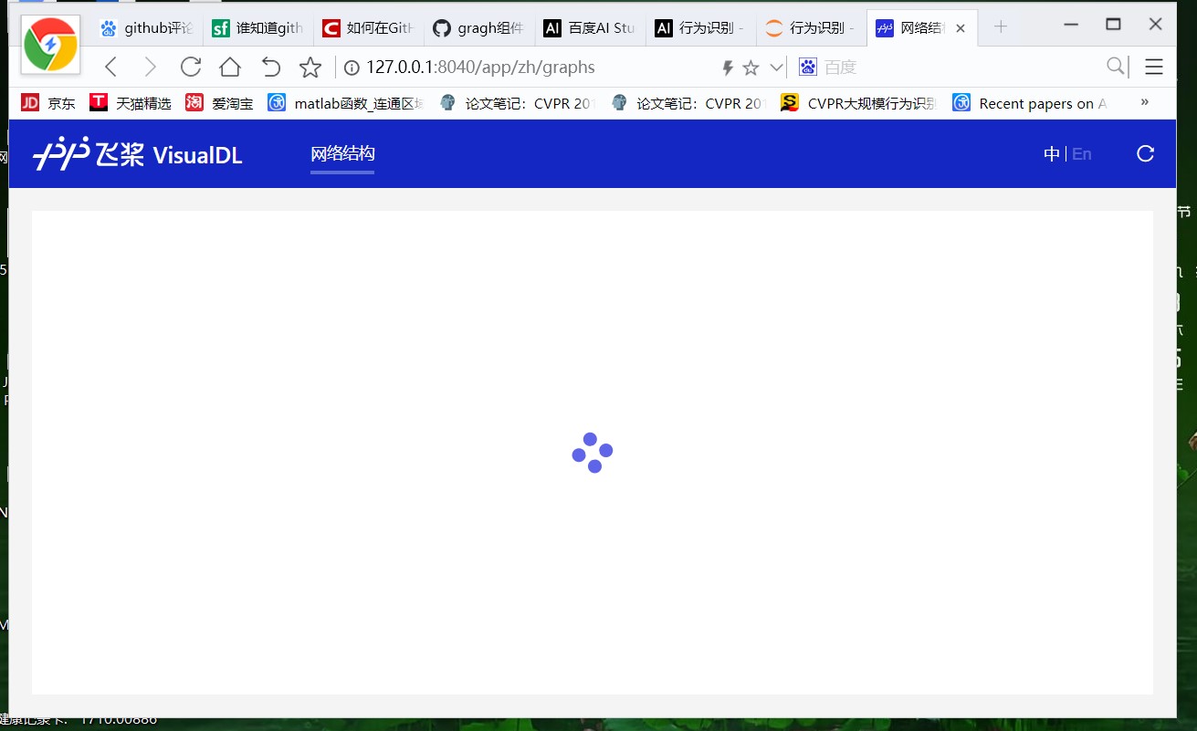Click the magnifier search icon
The image size is (1197, 731).
tap(1115, 67)
